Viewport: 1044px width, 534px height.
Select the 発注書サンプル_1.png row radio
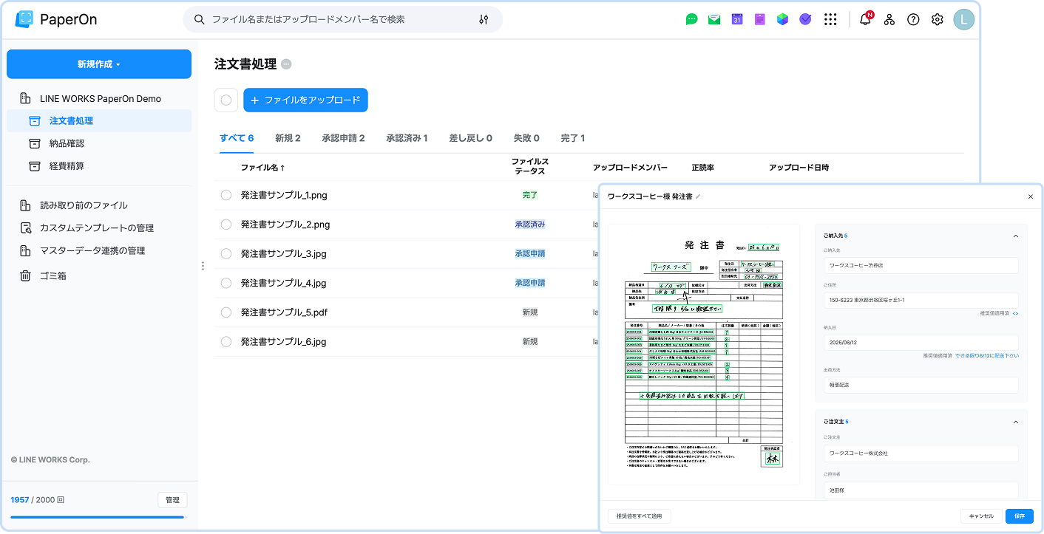pyautogui.click(x=226, y=195)
